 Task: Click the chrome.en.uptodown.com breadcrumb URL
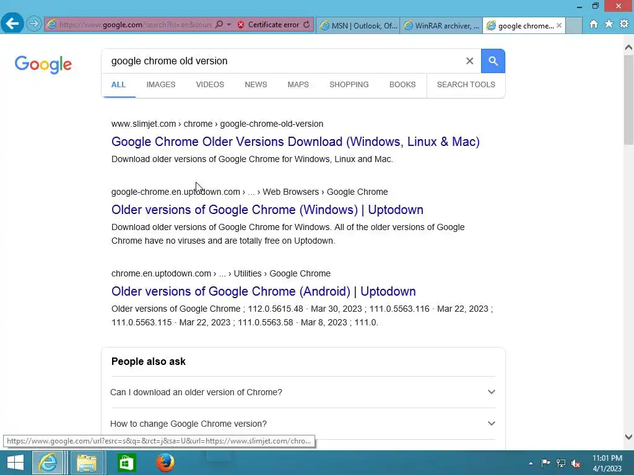coord(221,273)
